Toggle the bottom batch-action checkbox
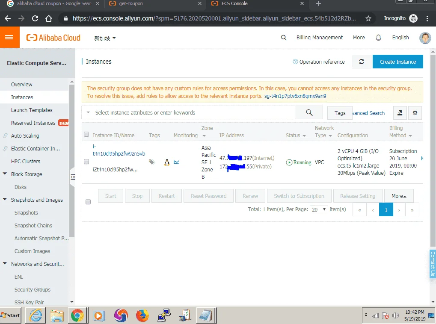The height and width of the screenshot is (324, 436). point(88,202)
